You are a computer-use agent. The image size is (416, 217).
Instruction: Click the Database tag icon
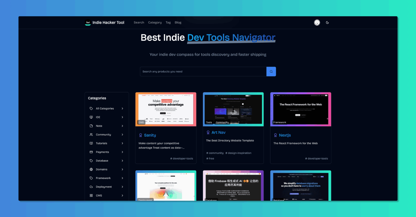pyautogui.click(x=91, y=161)
